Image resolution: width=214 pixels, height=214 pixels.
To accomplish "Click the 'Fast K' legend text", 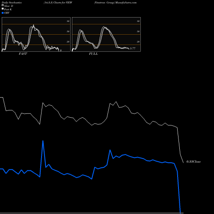I will coord(8,9).
